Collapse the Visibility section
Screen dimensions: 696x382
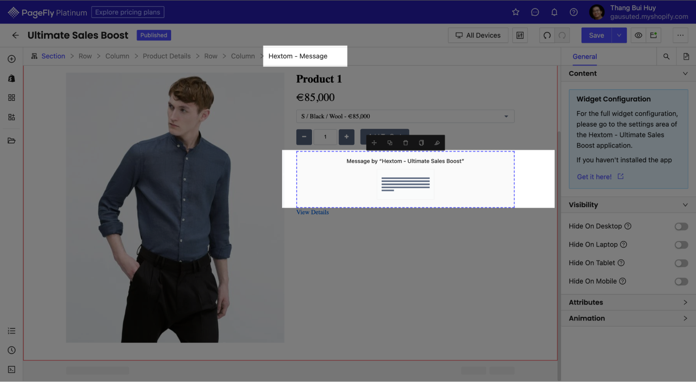click(628, 205)
